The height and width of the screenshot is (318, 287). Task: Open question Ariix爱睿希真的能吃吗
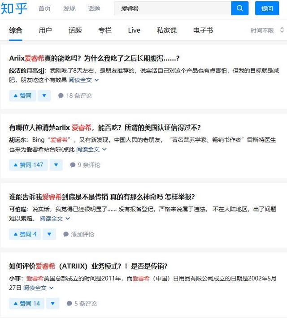[95, 58]
